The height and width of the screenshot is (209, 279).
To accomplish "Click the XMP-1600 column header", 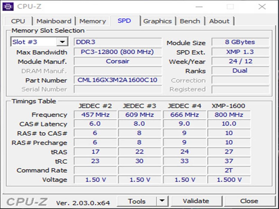I will 228,106.
